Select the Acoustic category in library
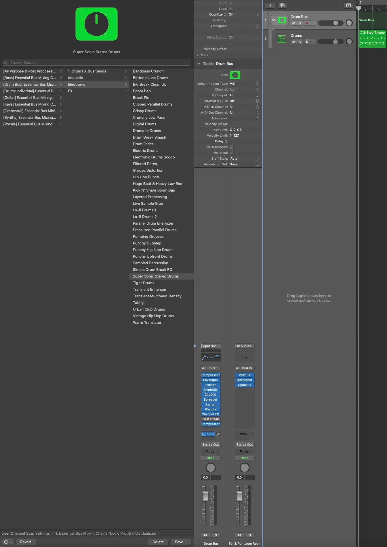Screen dimensions: 387x547 pyautogui.click(x=75, y=78)
